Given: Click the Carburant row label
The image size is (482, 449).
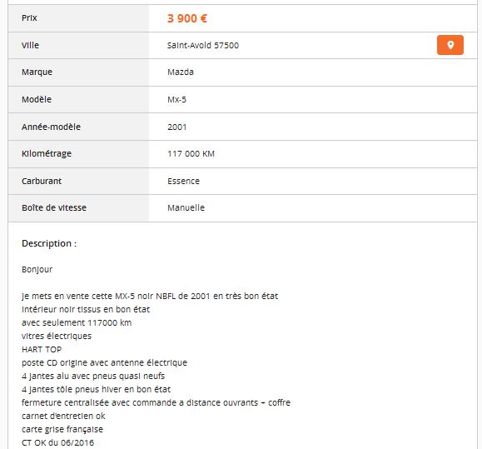Looking at the screenshot, I should pyautogui.click(x=42, y=181).
